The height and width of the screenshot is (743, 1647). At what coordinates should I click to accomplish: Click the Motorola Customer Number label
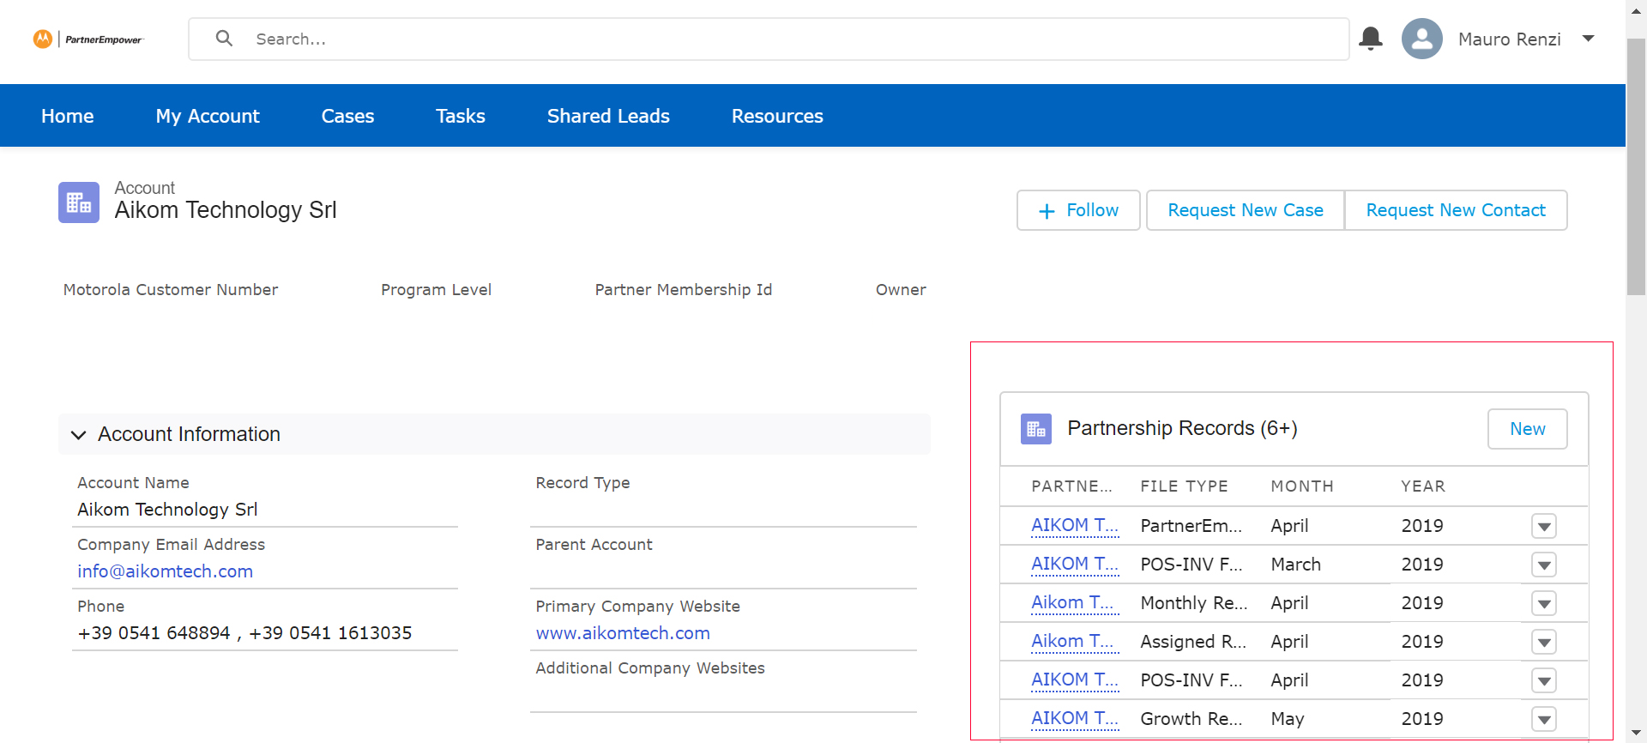click(x=171, y=290)
